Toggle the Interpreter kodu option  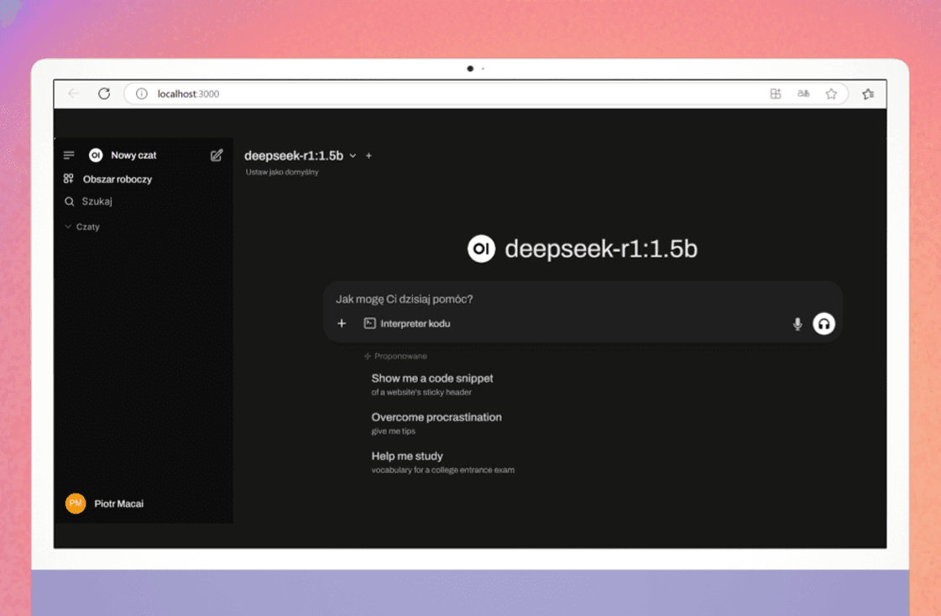[407, 324]
